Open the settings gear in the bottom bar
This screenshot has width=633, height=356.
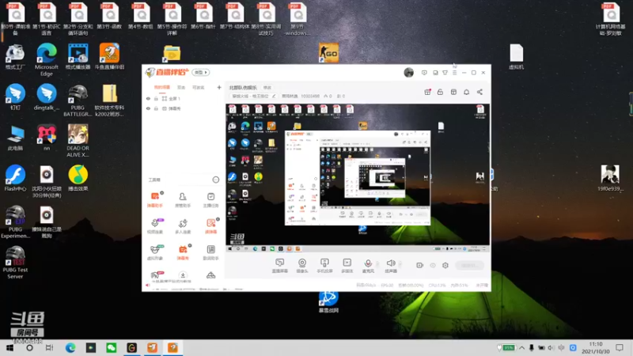(445, 265)
